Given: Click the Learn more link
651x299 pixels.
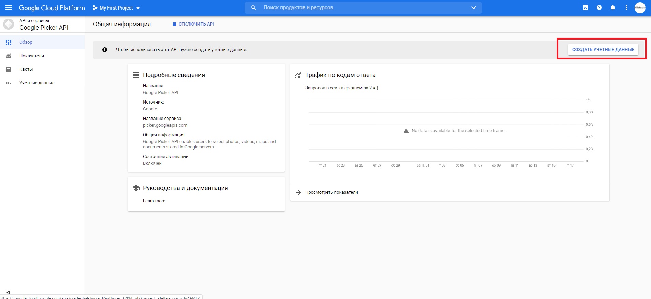Looking at the screenshot, I should [x=154, y=201].
